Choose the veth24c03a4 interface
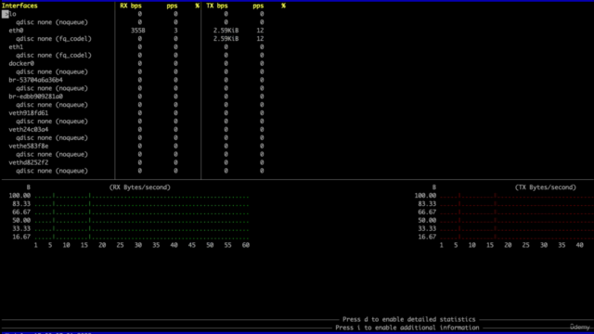This screenshot has height=334, width=594. click(29, 130)
